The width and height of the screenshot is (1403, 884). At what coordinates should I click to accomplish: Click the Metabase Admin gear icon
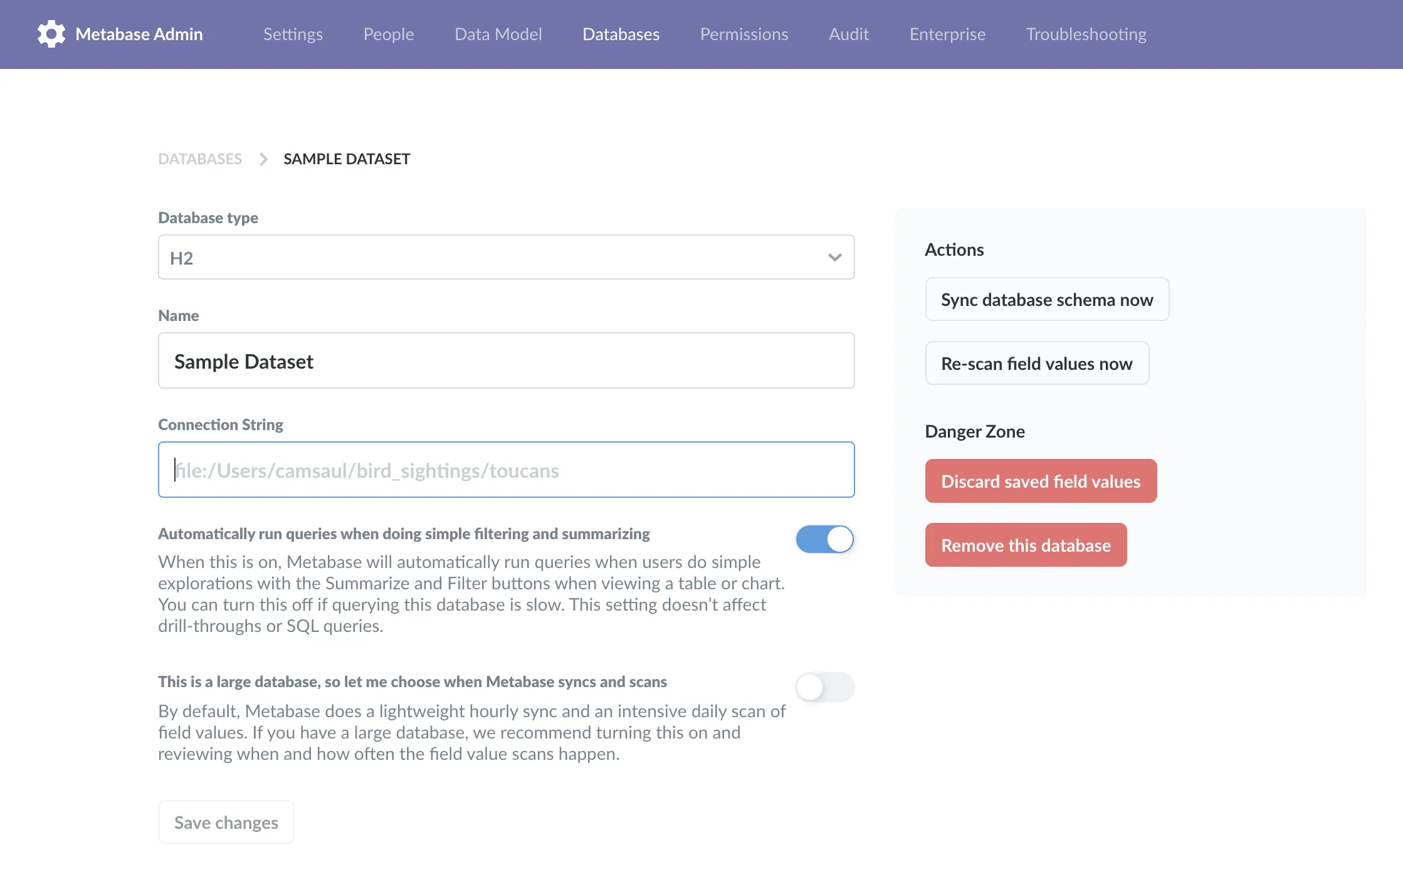[51, 34]
